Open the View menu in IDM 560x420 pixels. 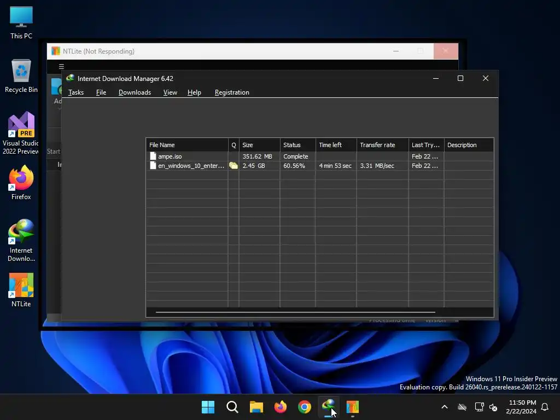pyautogui.click(x=170, y=92)
